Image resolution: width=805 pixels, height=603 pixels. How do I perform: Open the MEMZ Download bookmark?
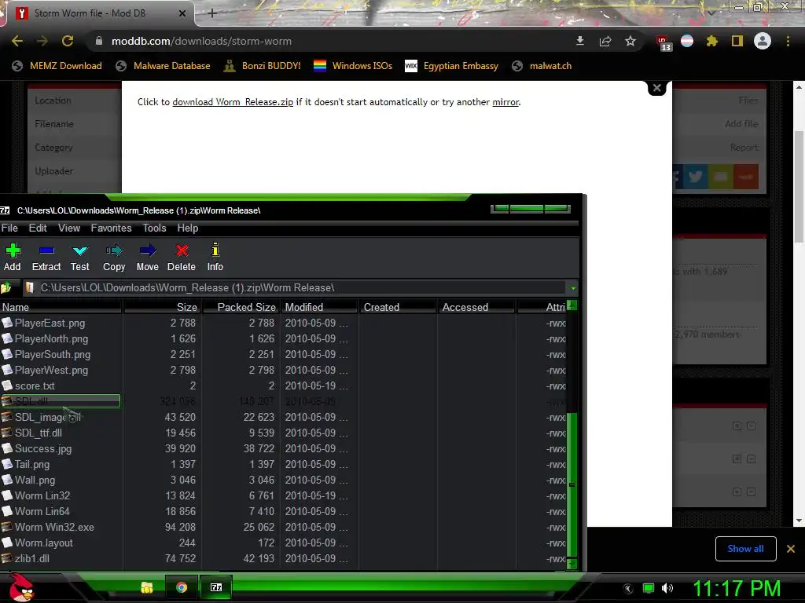point(57,66)
